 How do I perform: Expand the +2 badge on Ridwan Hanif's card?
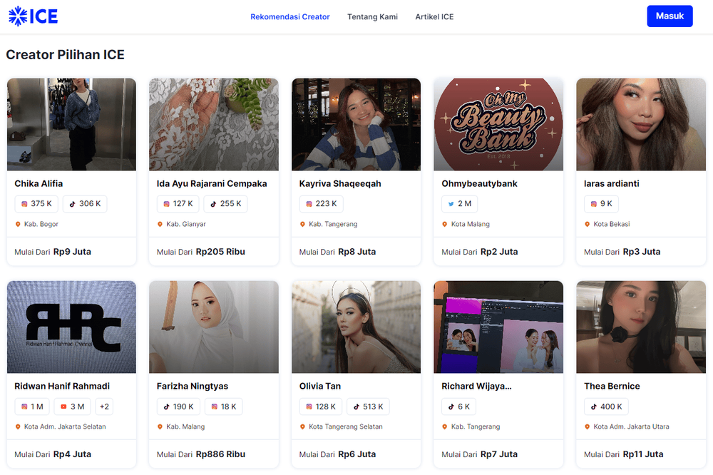point(104,407)
